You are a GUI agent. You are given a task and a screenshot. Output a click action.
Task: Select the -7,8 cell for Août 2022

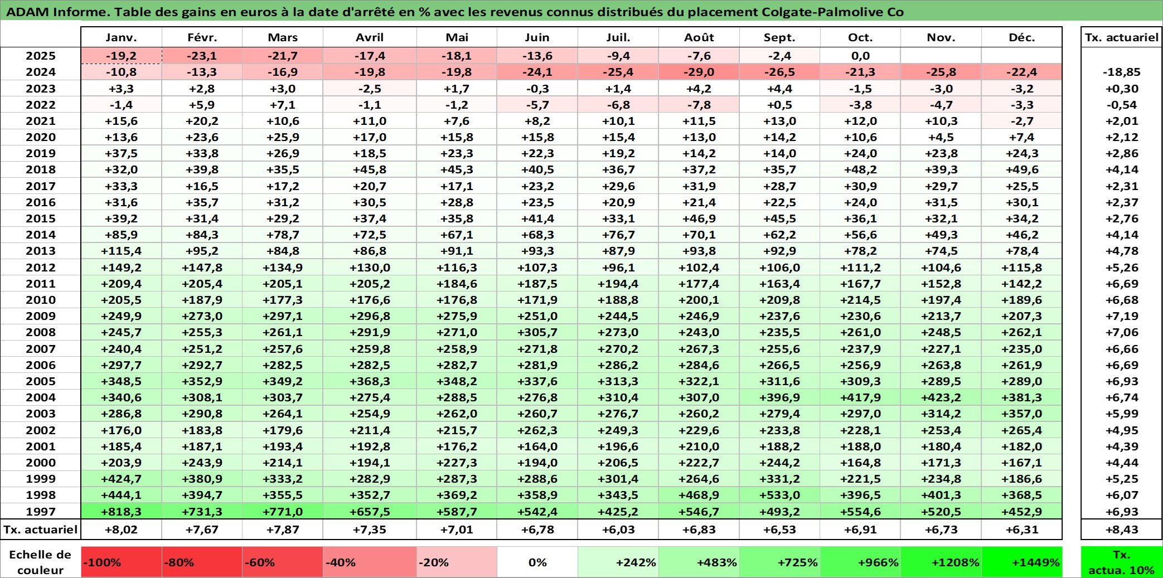[699, 105]
